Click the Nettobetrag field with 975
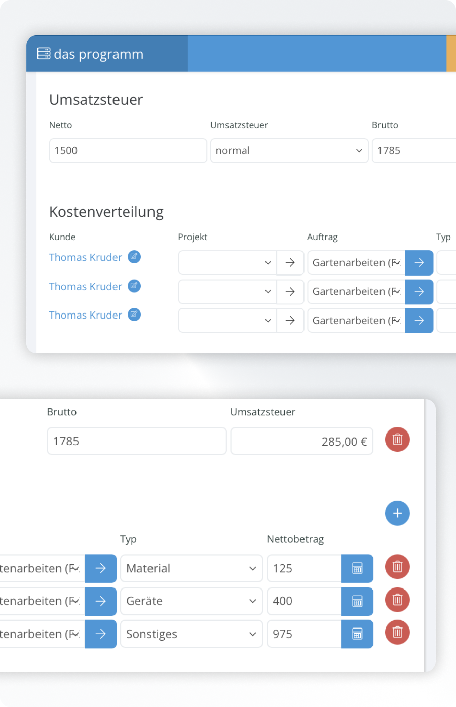The image size is (456, 707). [305, 634]
